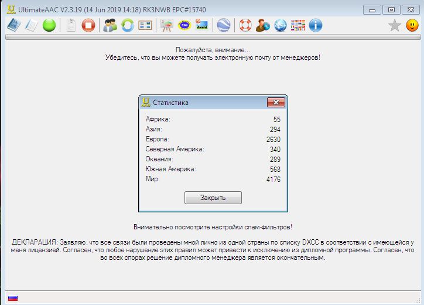Click the Статистика dialog logo icon
The image size is (424, 305).
146,102
